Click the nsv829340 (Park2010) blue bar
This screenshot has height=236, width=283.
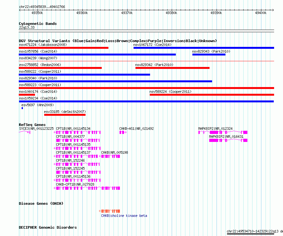(115, 81)
